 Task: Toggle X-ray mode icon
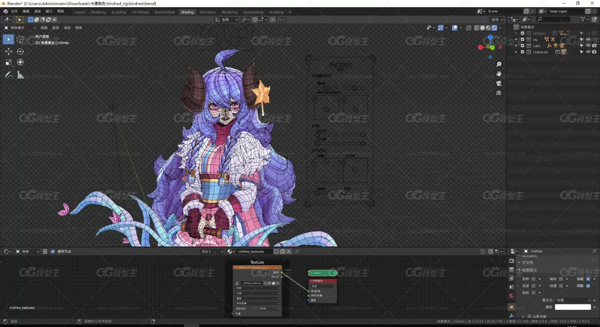pyautogui.click(x=469, y=28)
